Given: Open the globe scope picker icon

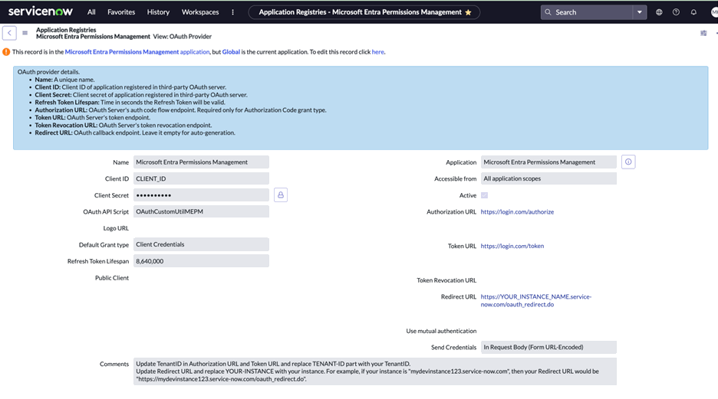Looking at the screenshot, I should [x=659, y=12].
